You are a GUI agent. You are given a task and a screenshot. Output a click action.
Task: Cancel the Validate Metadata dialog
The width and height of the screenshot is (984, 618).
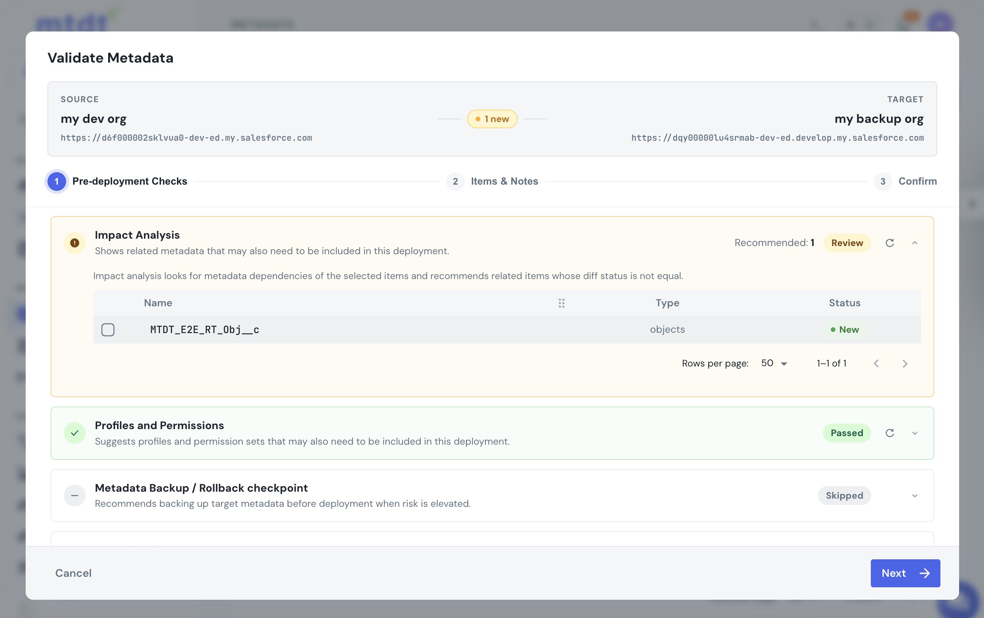tap(74, 573)
